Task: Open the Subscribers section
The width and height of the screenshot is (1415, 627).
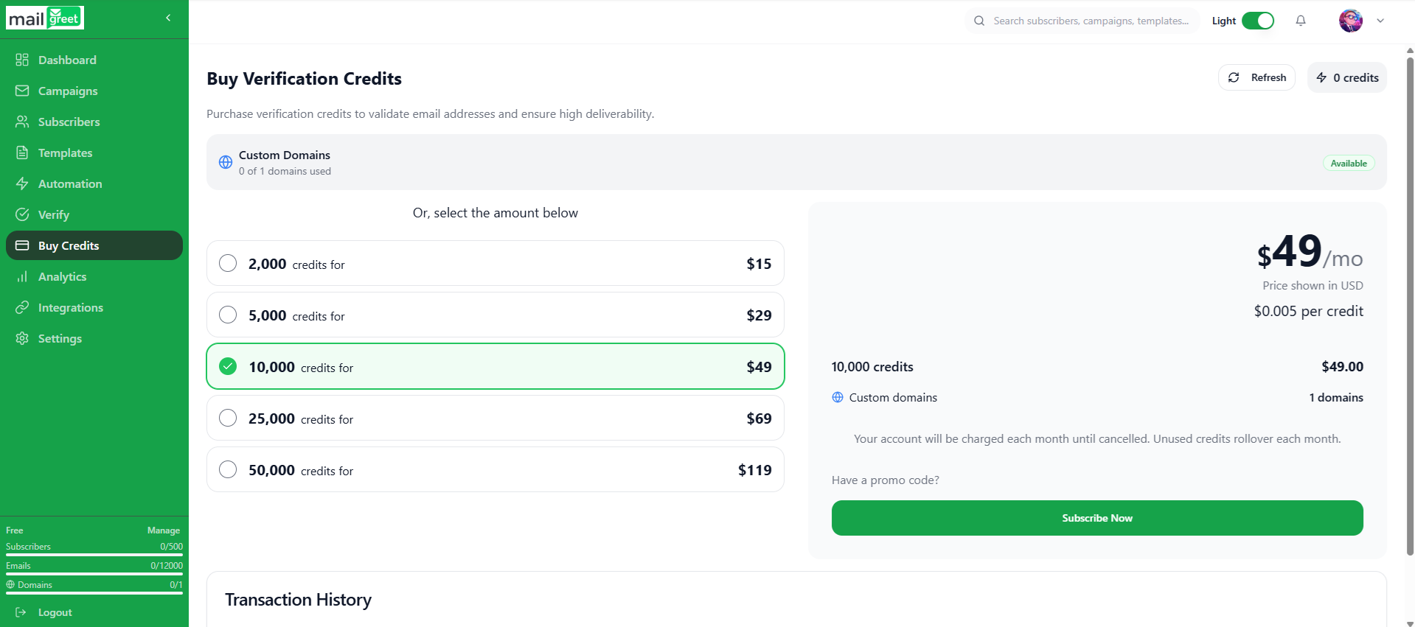Action: (x=69, y=122)
